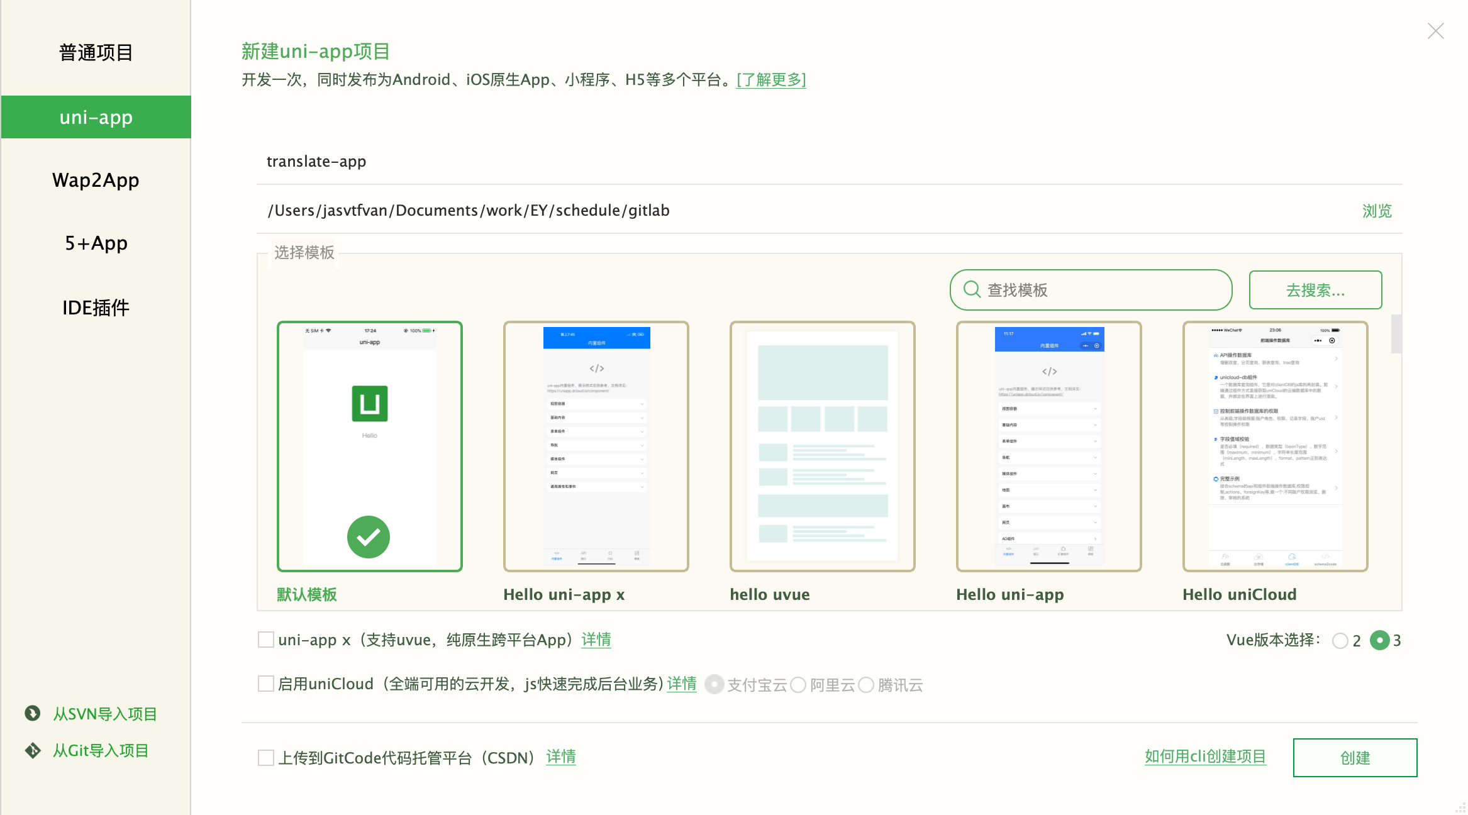This screenshot has width=1468, height=815.
Task: Click the green checkmark on default template
Action: coord(369,536)
